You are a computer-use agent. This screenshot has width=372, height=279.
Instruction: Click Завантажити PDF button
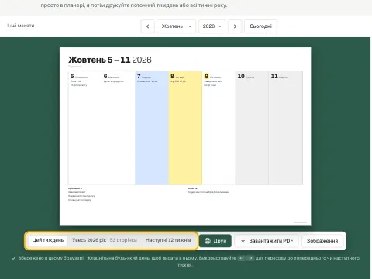point(267,241)
